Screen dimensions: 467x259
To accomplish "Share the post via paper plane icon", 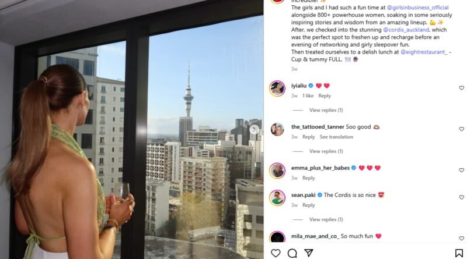I will pos(309,253).
